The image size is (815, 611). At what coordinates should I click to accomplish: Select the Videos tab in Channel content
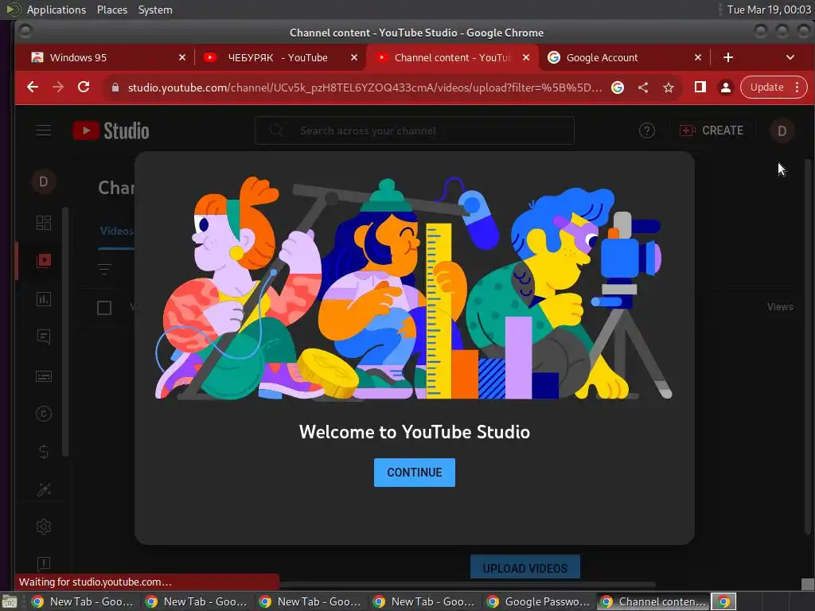(116, 231)
